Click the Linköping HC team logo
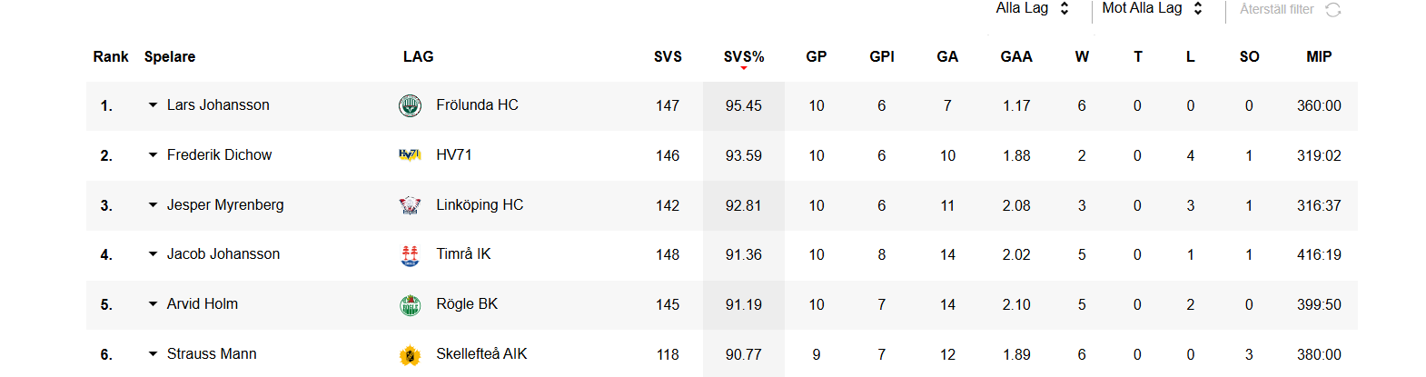Screen dimensions: 1426x377 click(410, 205)
